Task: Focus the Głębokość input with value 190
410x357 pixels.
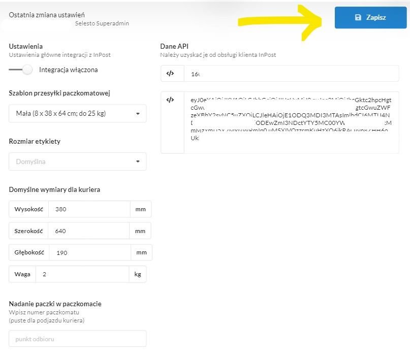Action: pyautogui.click(x=90, y=252)
